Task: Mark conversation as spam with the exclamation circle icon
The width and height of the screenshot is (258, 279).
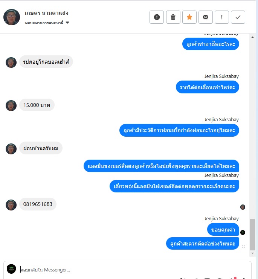Action: point(157,17)
